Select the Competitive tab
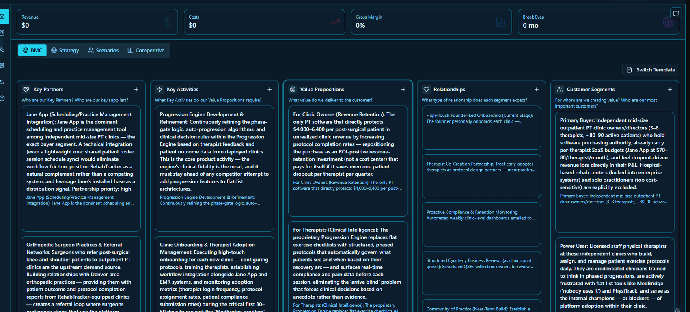The image size is (690, 312). [x=146, y=50]
